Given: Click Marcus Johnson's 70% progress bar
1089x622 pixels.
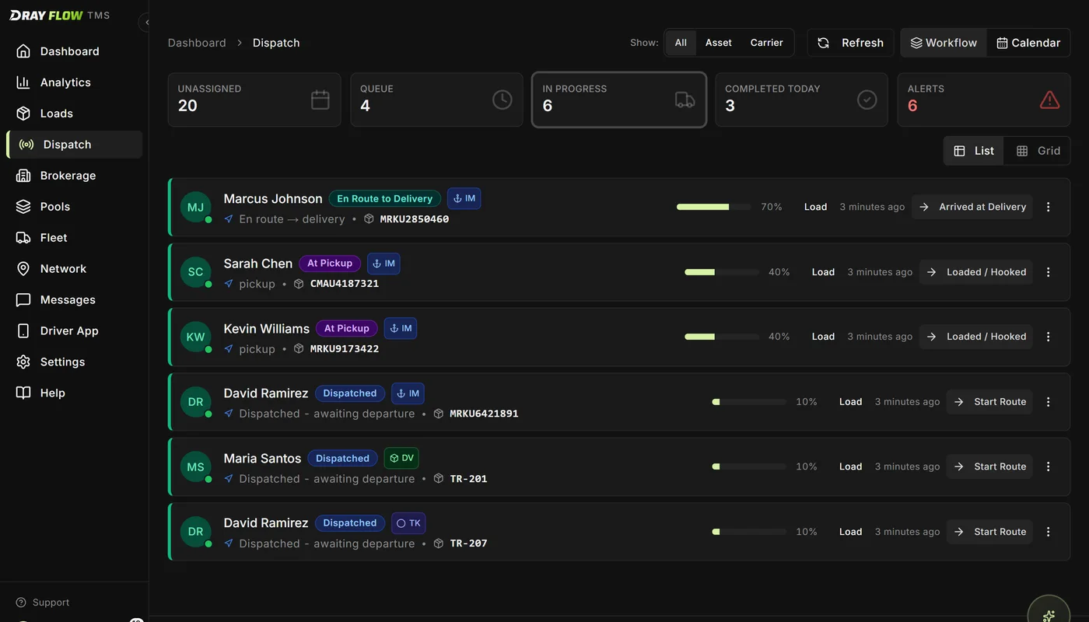Looking at the screenshot, I should pyautogui.click(x=714, y=207).
